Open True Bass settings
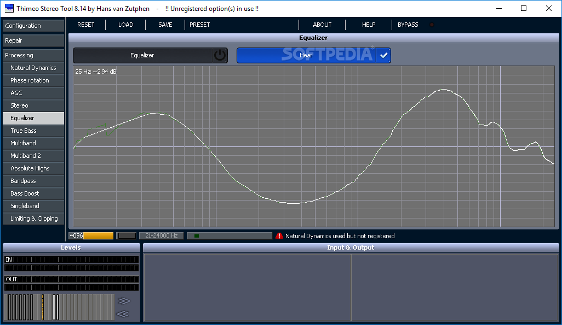The height and width of the screenshot is (325, 562). [x=33, y=131]
